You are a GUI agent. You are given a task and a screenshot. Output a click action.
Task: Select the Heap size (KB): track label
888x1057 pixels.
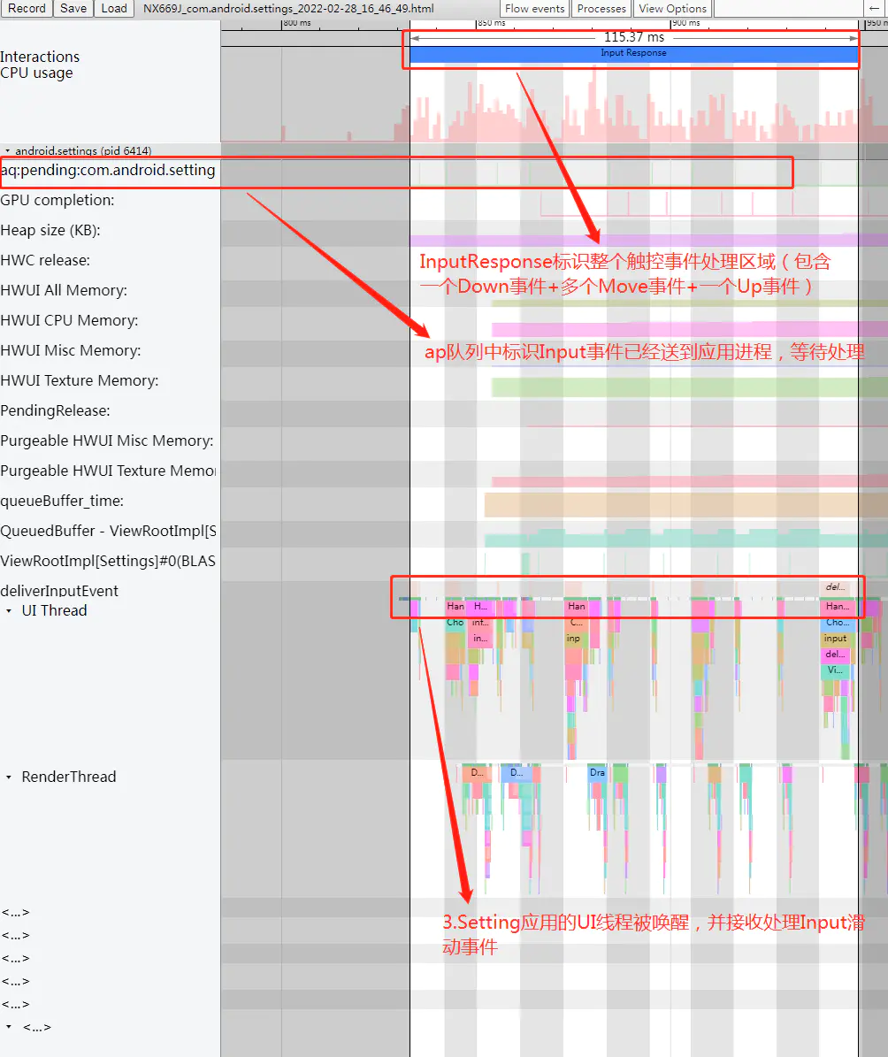(x=50, y=231)
